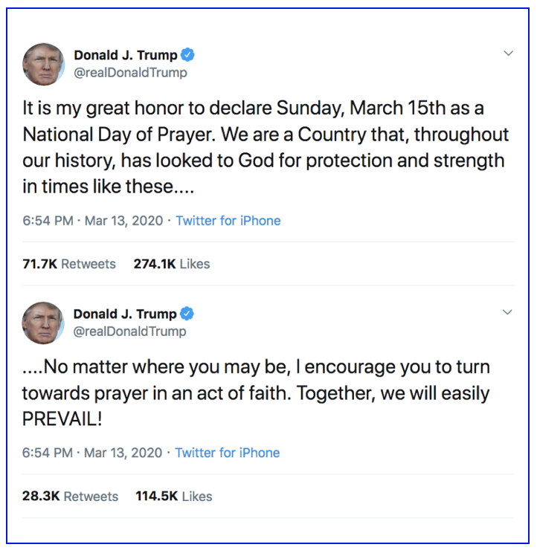Open Donald J. Trump name on the PREVAIL tweet
537x553 pixels.
(125, 314)
